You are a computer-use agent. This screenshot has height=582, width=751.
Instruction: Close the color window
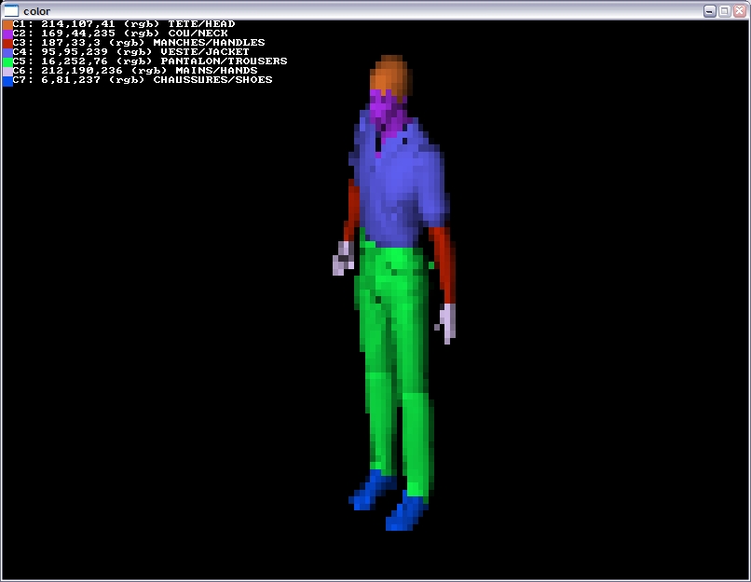[738, 10]
